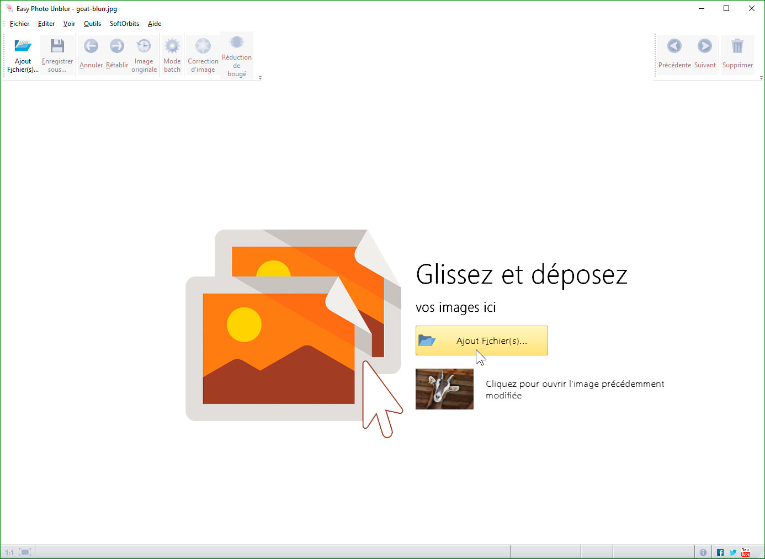
Task: Open the Fichier menu
Action: tap(19, 24)
